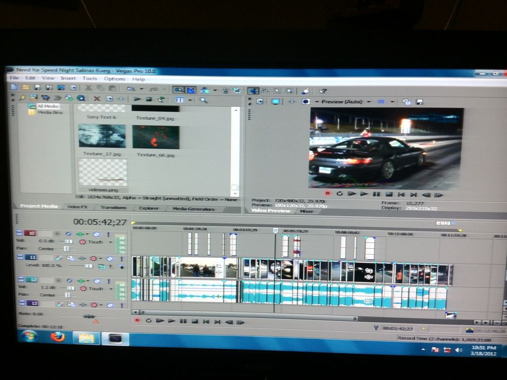Viewport: 507px width, 380px height.
Task: Open track 13 automation settings dropdown arrow
Action: click(101, 305)
